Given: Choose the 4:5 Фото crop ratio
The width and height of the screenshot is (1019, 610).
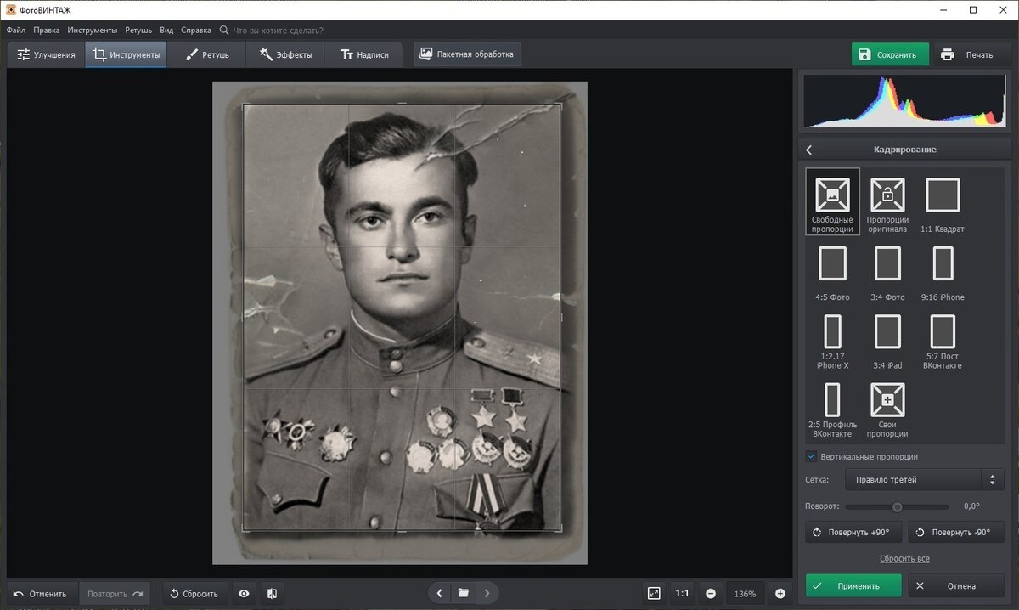Looking at the screenshot, I should [832, 272].
